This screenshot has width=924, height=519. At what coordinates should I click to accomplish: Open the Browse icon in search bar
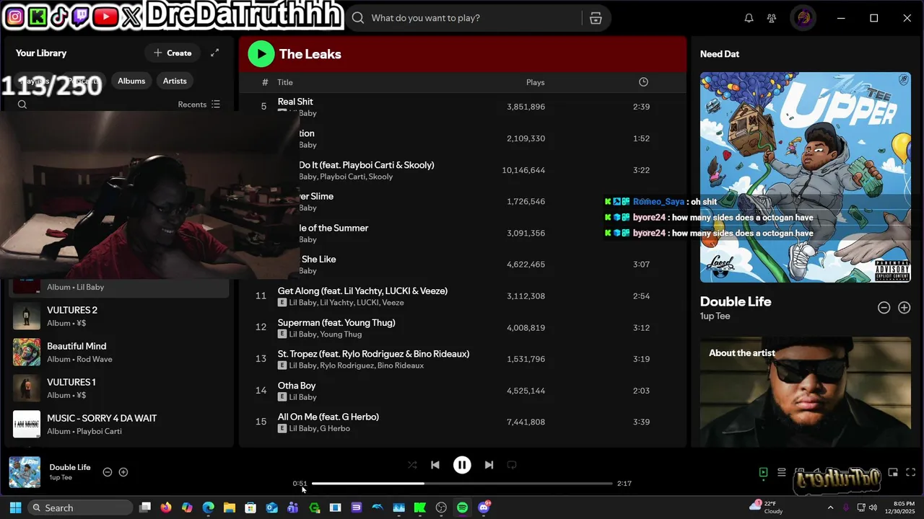pos(596,18)
